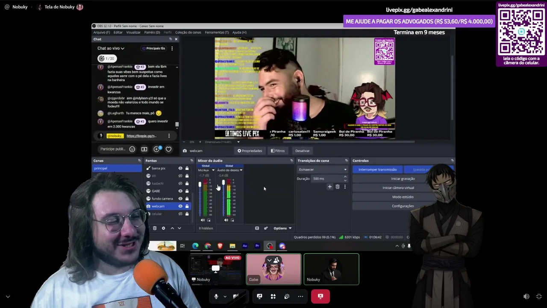Screen dimensions: 547x308
Task: Open the Modo estúdio button
Action: pos(403,197)
